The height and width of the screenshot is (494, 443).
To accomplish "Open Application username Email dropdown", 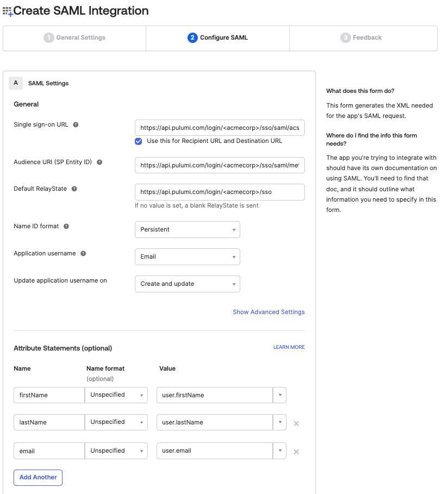I will pyautogui.click(x=188, y=257).
